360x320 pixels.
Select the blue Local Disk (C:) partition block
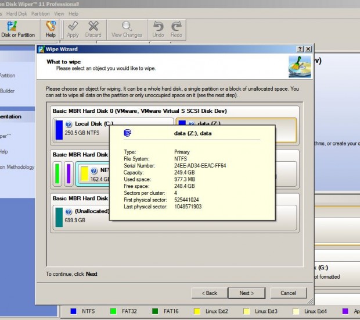[x=59, y=130]
